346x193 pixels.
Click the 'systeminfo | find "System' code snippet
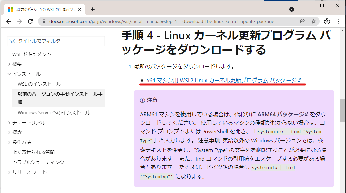[x=289, y=132]
